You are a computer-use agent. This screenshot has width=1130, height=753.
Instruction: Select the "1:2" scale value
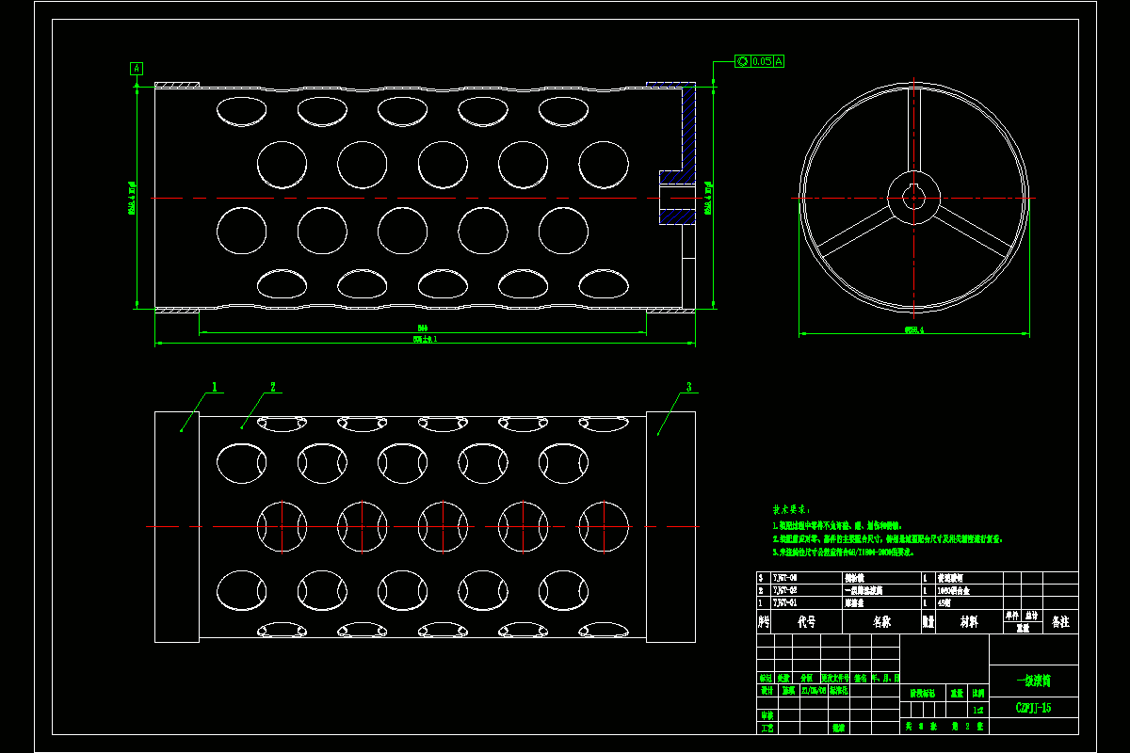(978, 710)
